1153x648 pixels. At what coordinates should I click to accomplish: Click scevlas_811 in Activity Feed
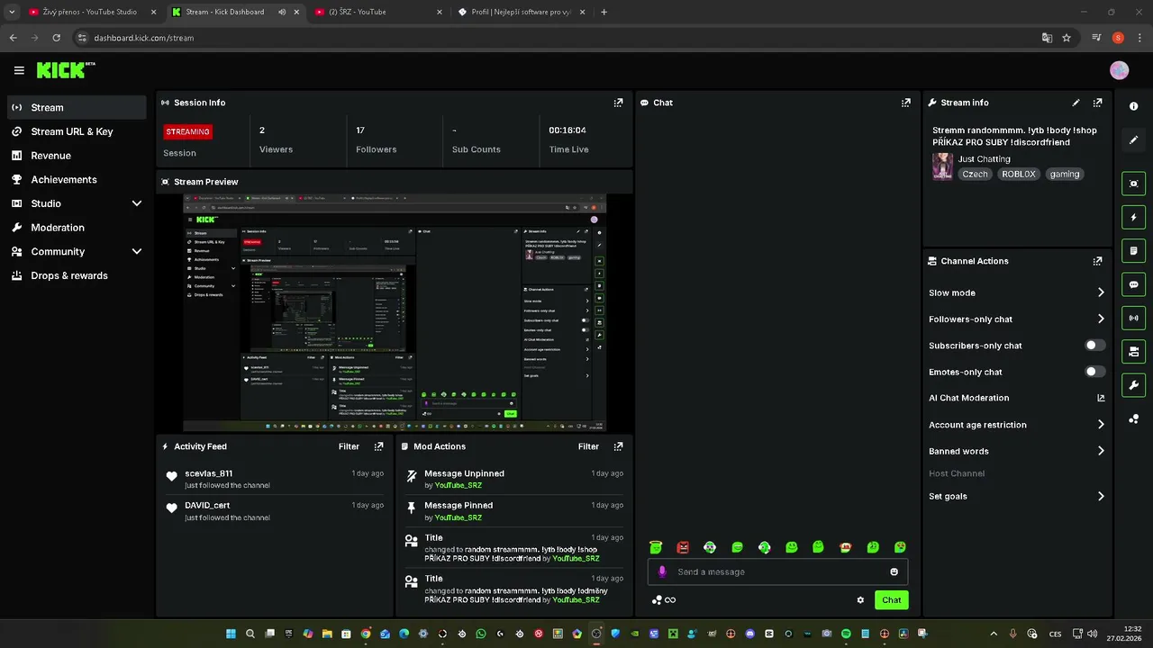pyautogui.click(x=209, y=473)
